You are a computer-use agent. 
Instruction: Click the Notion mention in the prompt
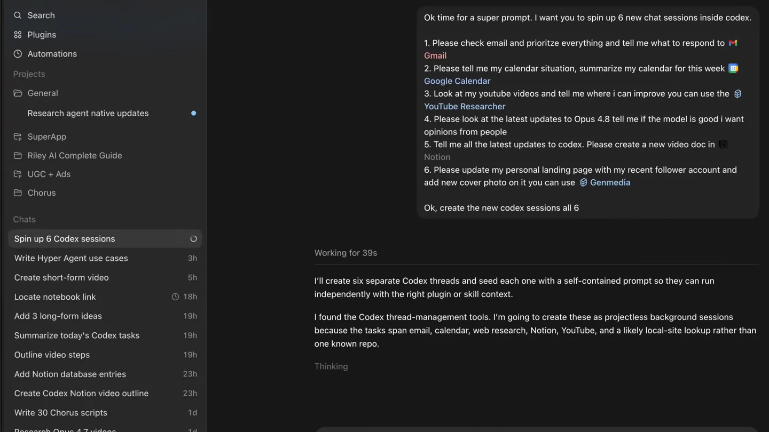click(x=437, y=157)
